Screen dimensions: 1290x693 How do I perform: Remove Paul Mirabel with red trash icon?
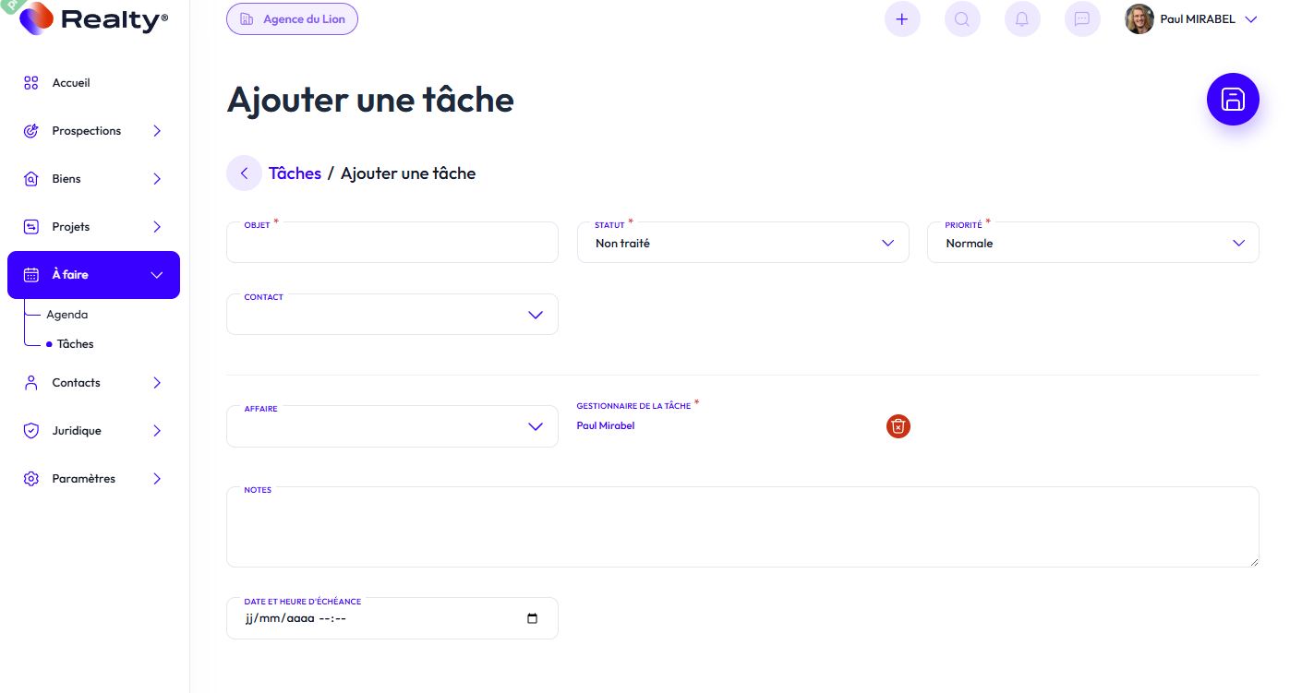[x=898, y=425]
